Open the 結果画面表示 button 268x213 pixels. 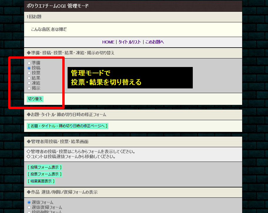click(x=41, y=181)
